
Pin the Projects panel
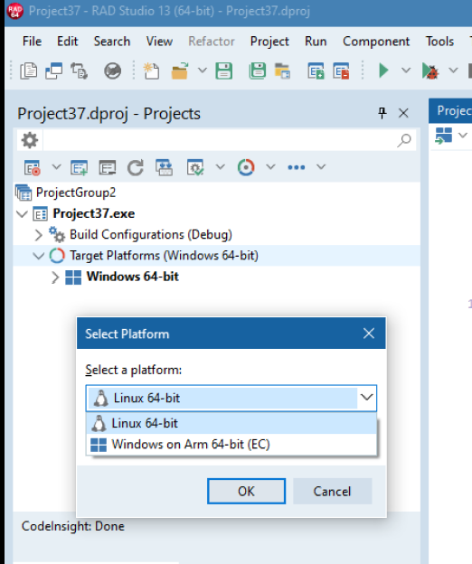point(382,113)
